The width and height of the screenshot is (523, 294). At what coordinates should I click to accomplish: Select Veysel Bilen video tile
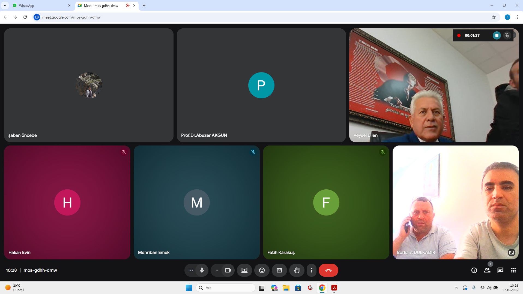tap(434, 85)
